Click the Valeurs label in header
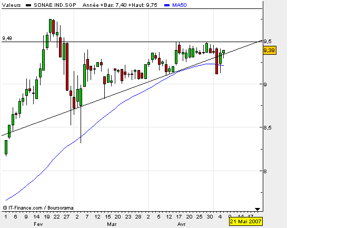The width and height of the screenshot is (337, 228). click(x=12, y=5)
